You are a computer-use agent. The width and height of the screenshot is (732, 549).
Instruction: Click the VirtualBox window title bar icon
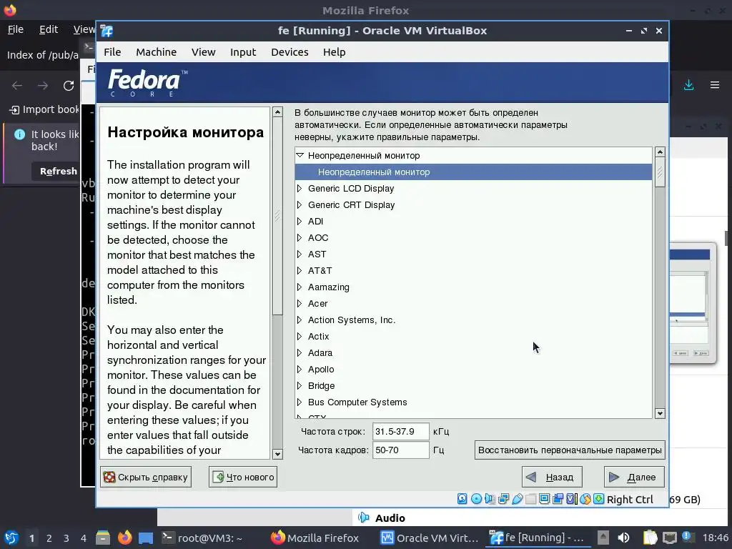point(107,31)
